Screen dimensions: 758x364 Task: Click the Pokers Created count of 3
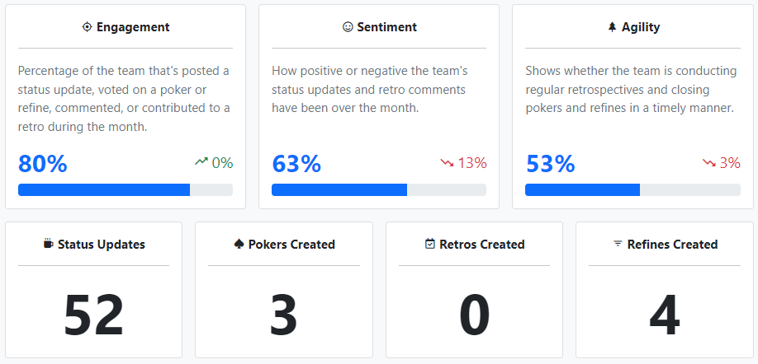(x=283, y=315)
